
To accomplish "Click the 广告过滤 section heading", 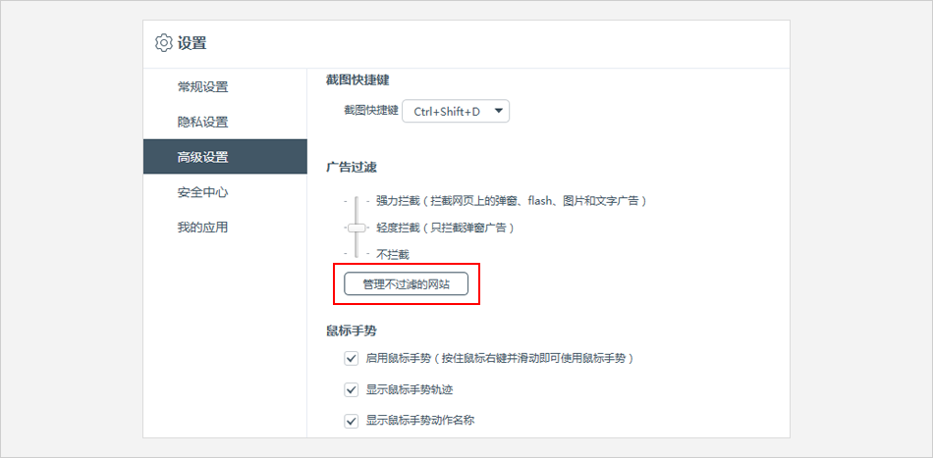I will tap(352, 168).
